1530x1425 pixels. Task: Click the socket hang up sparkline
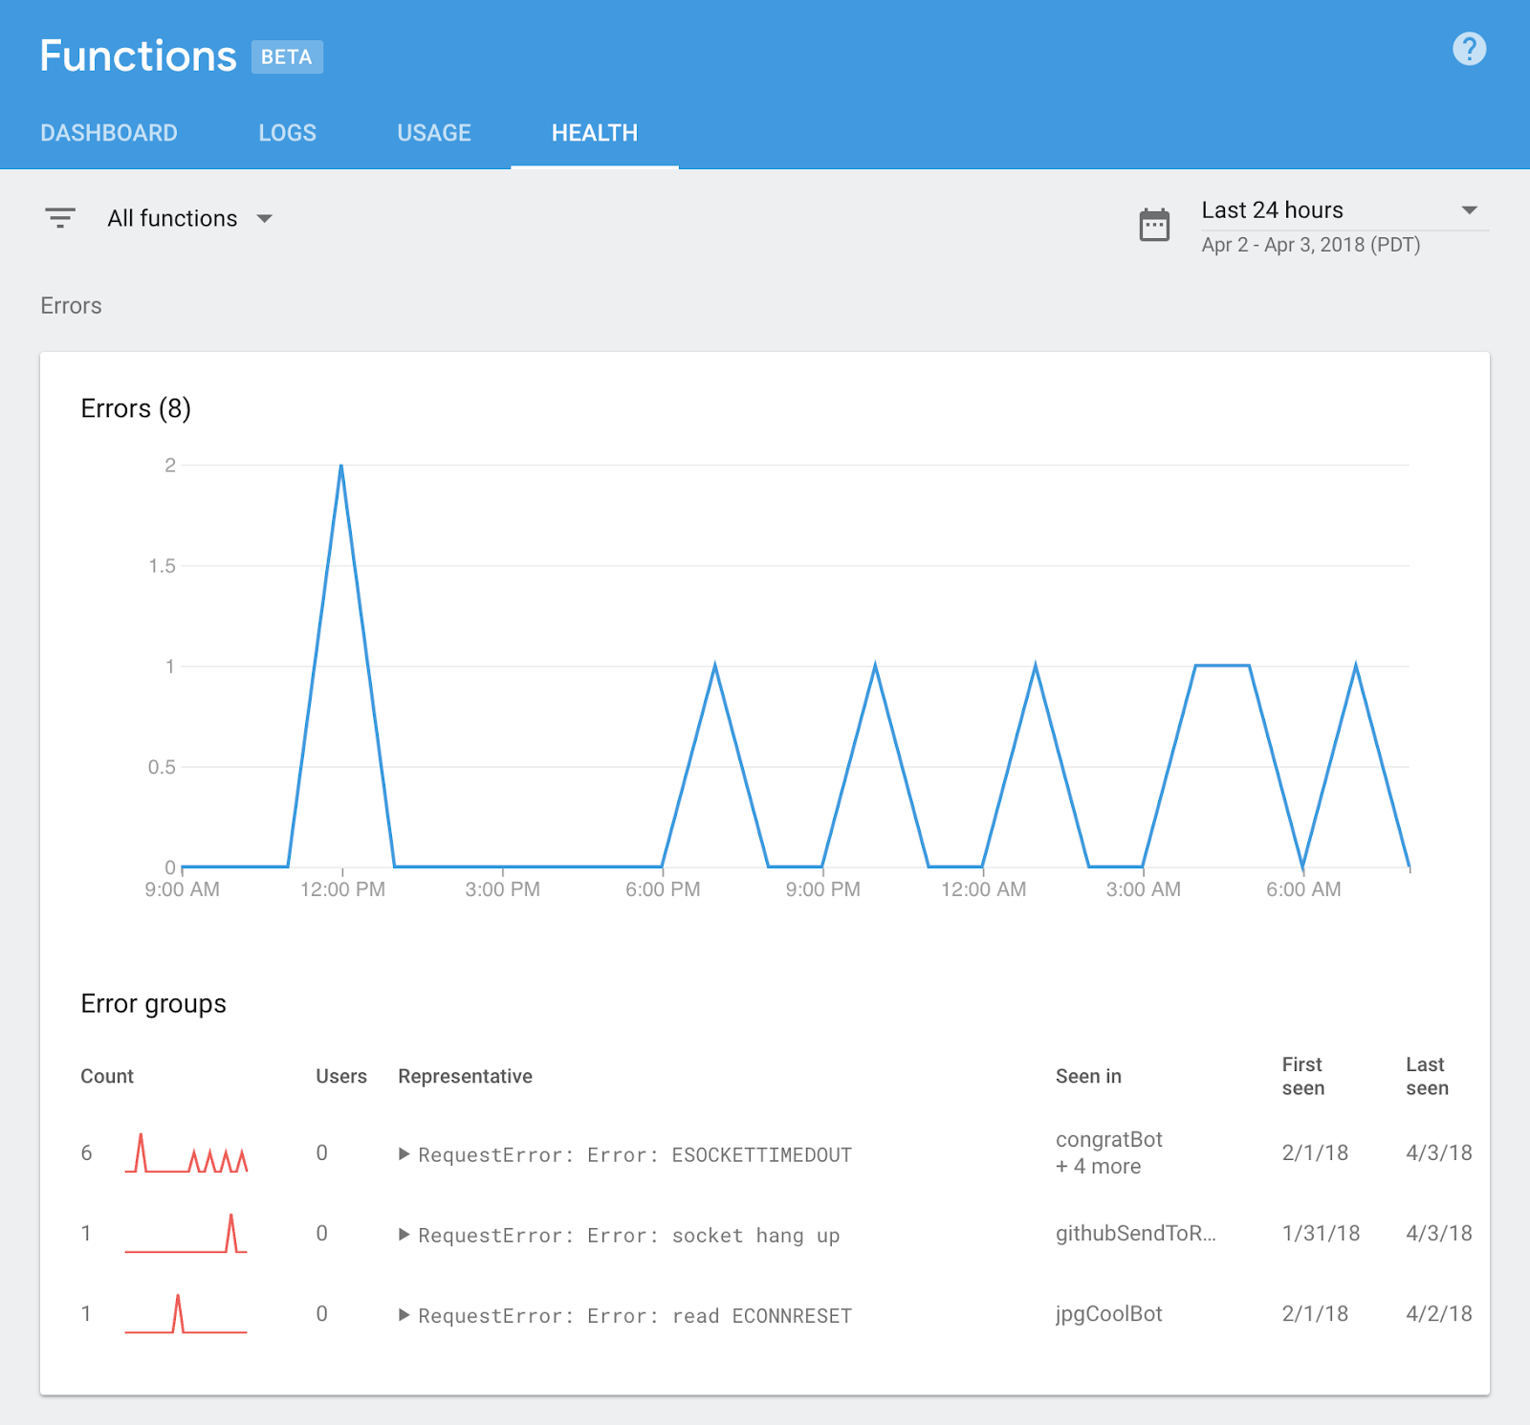point(186,1234)
